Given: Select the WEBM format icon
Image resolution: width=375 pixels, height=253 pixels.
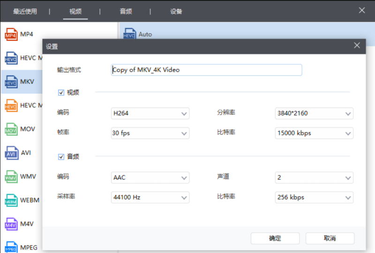Looking at the screenshot, I should point(11,201).
